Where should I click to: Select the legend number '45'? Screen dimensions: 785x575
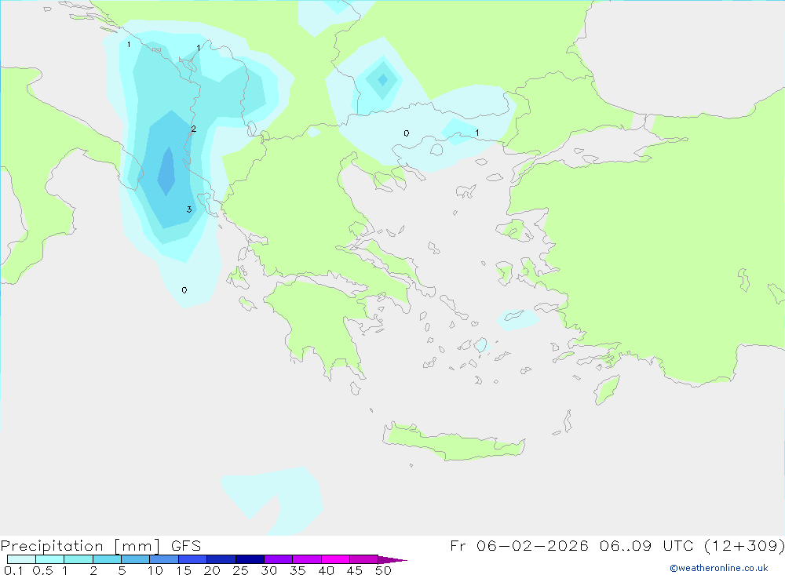coord(355,570)
